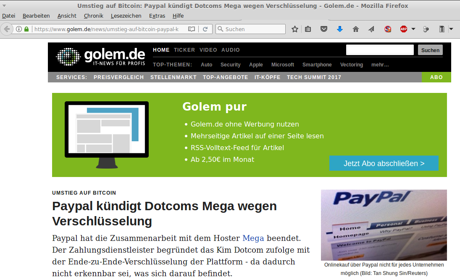This screenshot has width=460, height=280.
Task: Show bookmarks list icon in the toolbar
Action: click(x=308, y=29)
